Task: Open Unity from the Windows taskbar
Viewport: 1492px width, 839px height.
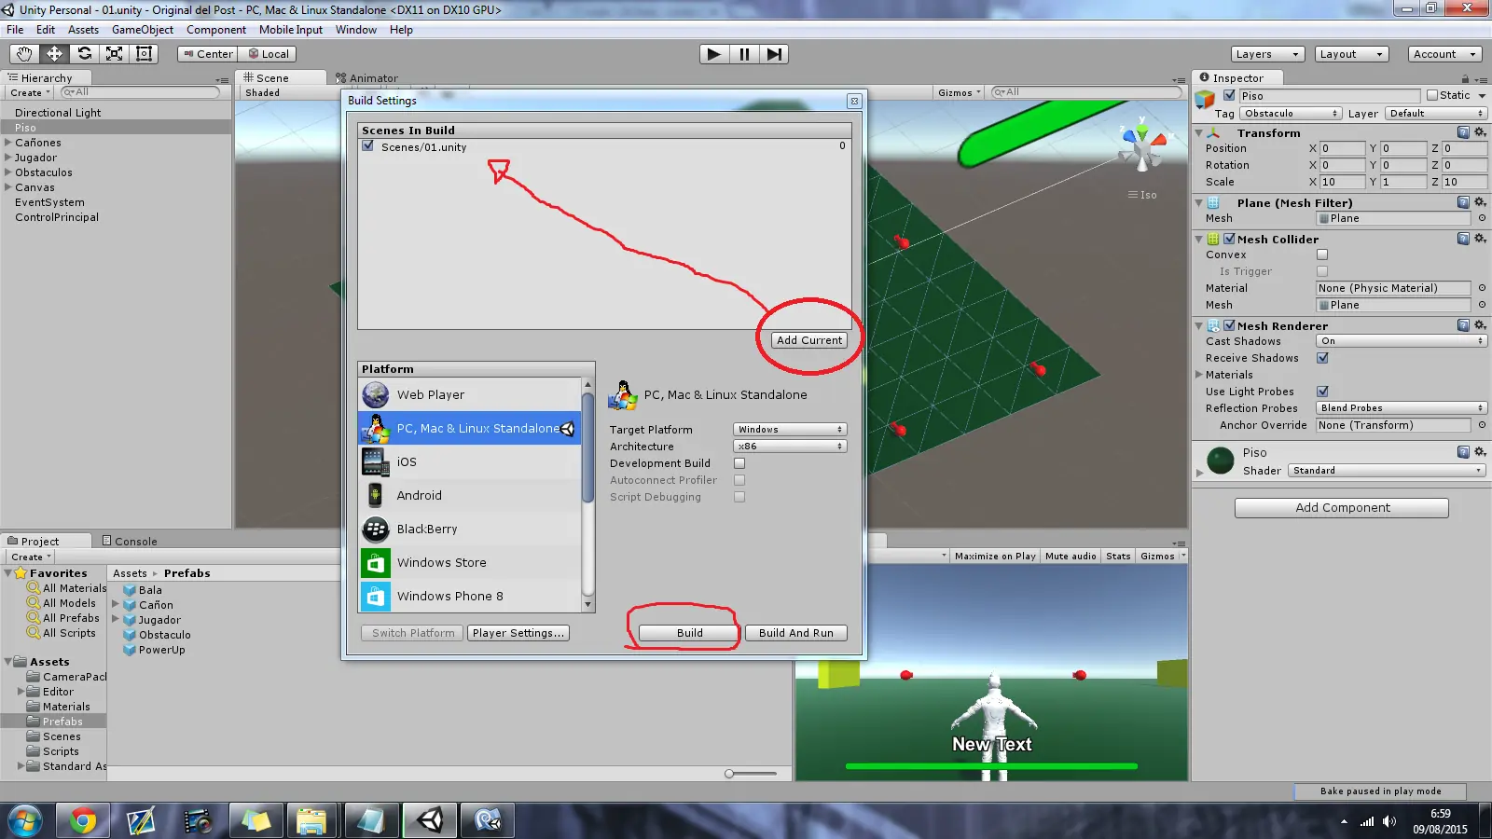Action: point(430,820)
